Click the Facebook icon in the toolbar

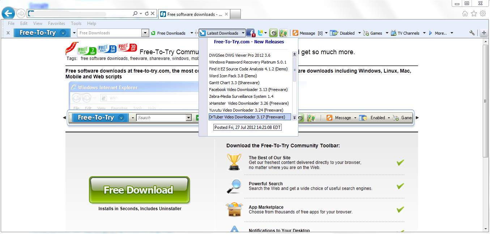[251, 33]
